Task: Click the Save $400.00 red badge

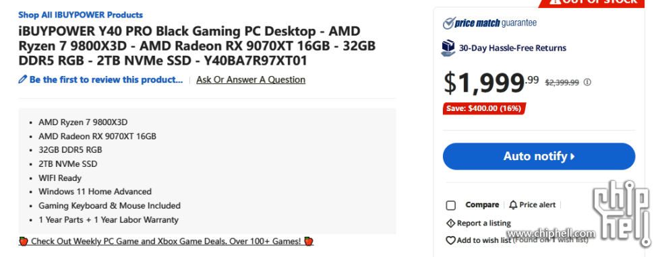Action: (484, 108)
